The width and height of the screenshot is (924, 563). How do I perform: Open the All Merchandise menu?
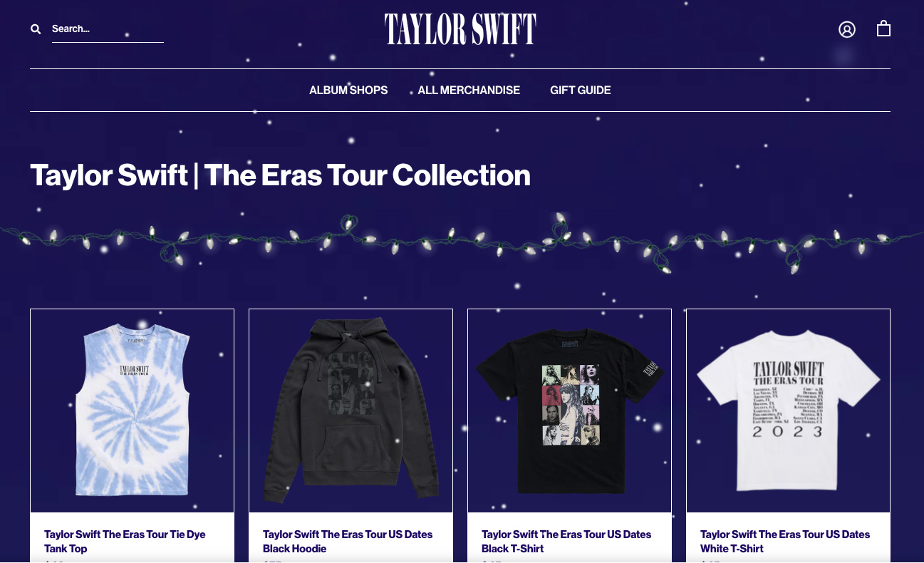click(x=469, y=91)
